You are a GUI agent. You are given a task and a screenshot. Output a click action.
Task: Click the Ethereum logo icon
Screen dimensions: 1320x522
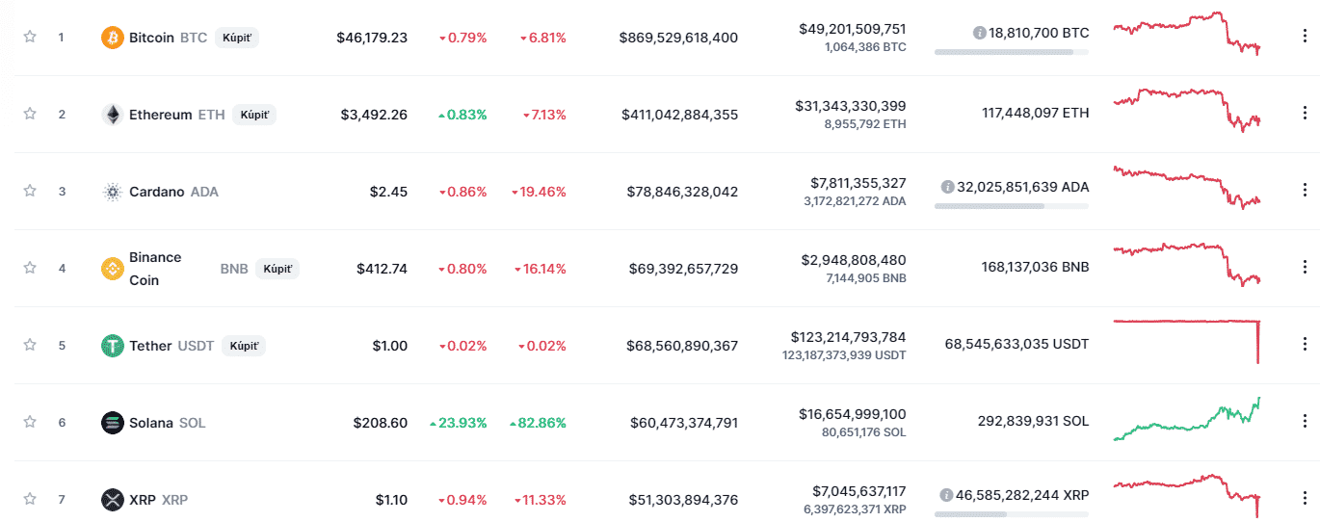click(113, 115)
